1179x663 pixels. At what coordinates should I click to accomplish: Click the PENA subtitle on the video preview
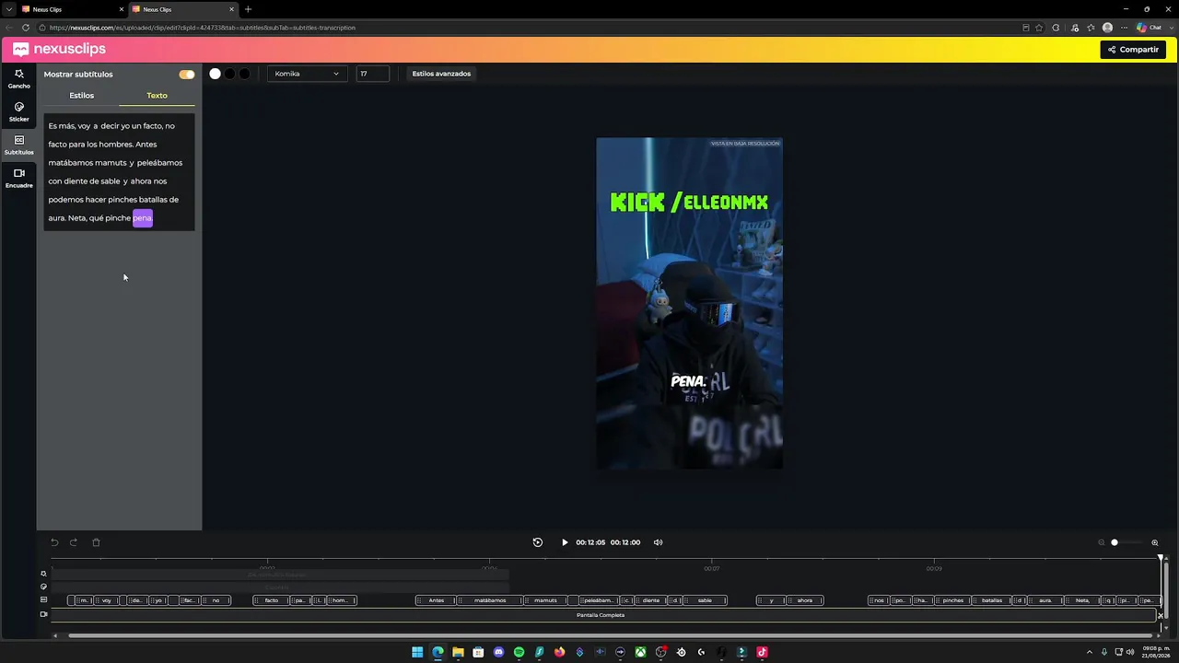[688, 381]
